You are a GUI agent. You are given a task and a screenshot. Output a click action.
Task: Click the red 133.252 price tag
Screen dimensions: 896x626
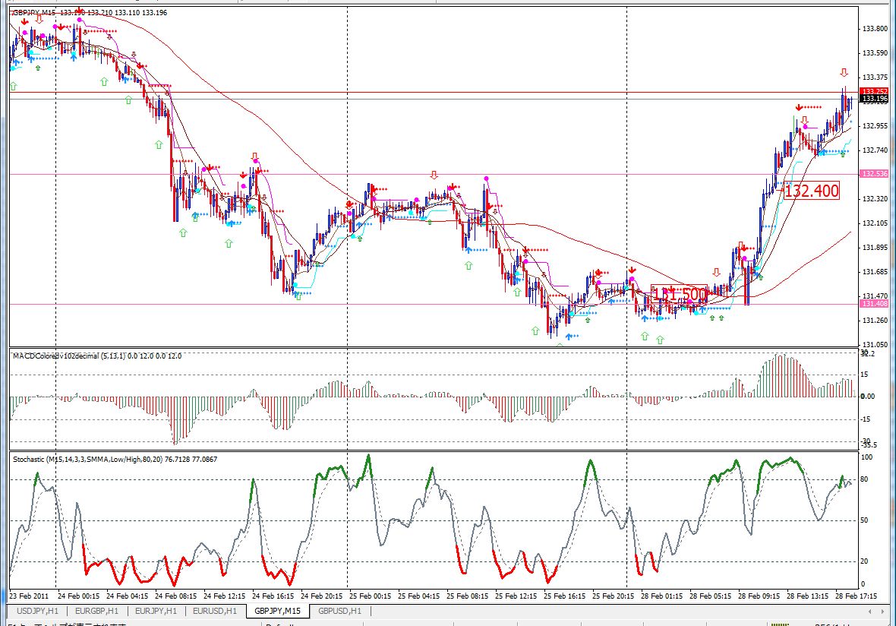(874, 91)
